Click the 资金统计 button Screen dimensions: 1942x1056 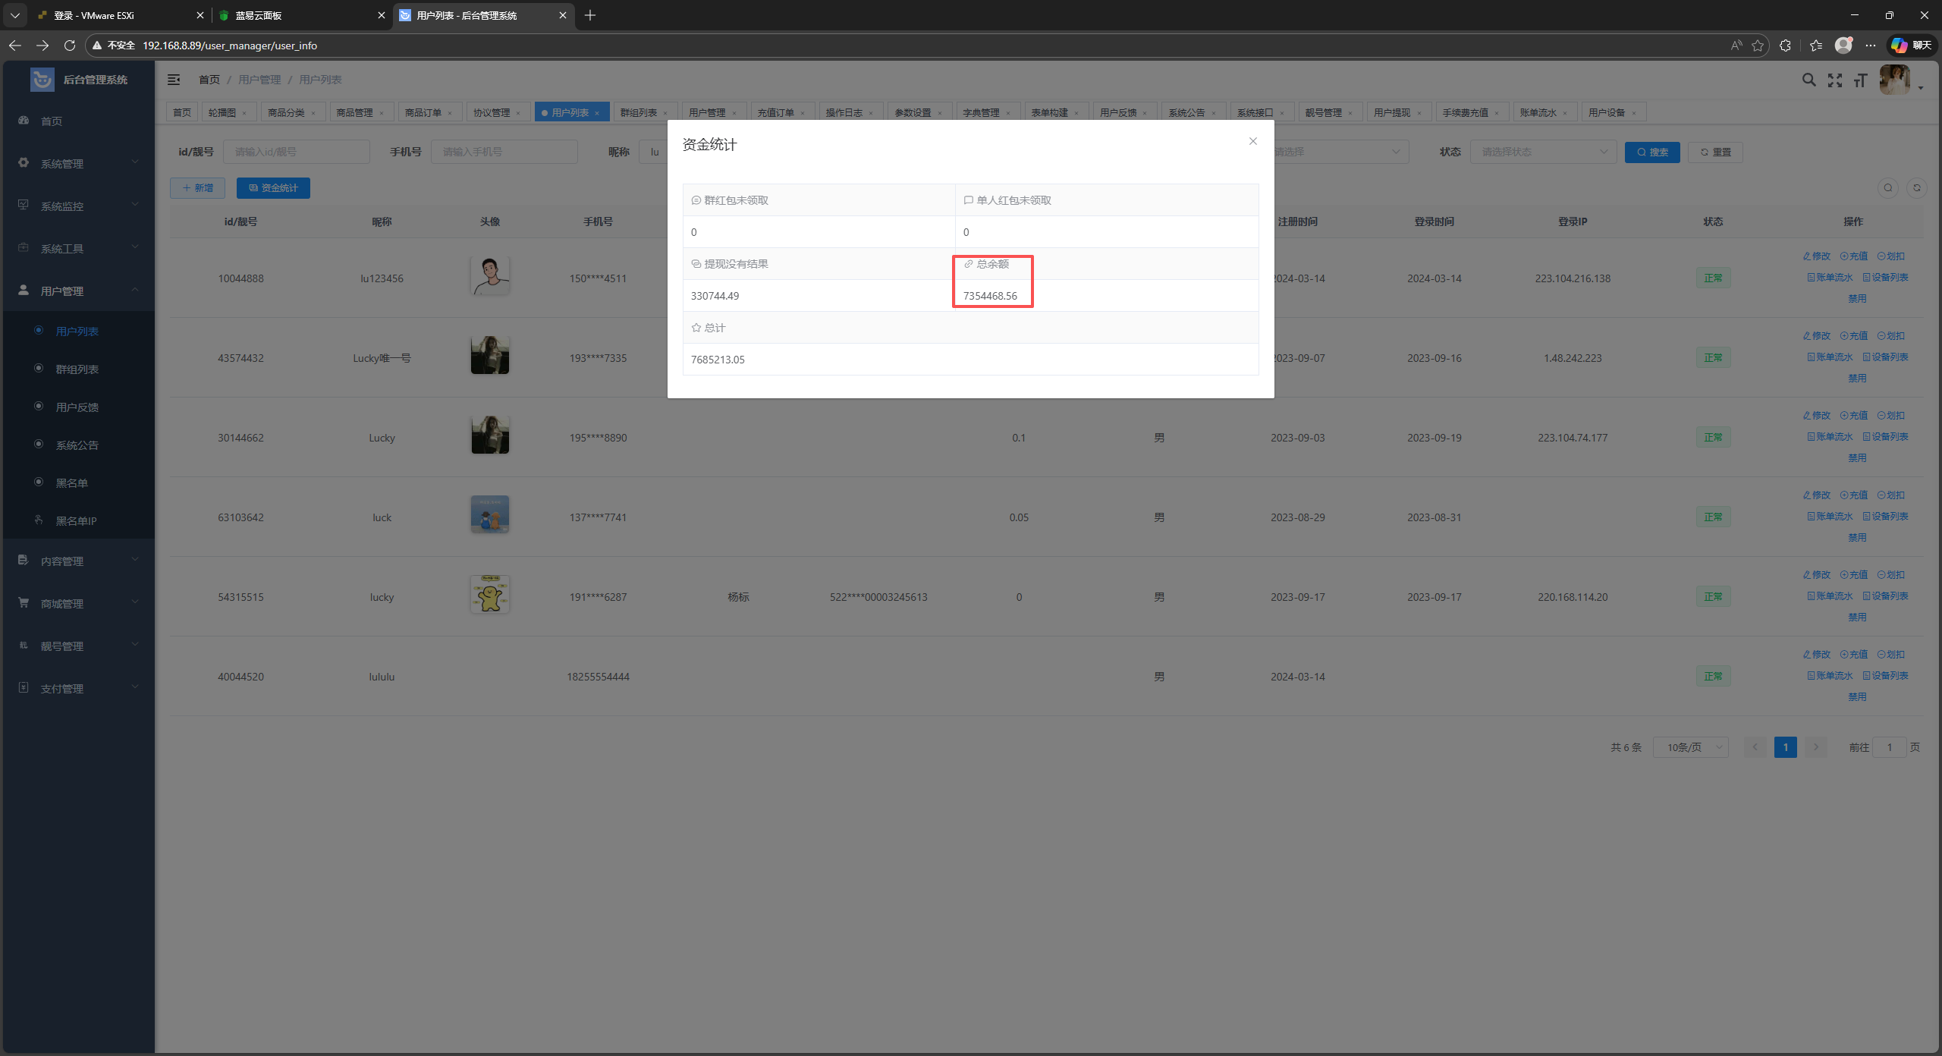point(273,187)
